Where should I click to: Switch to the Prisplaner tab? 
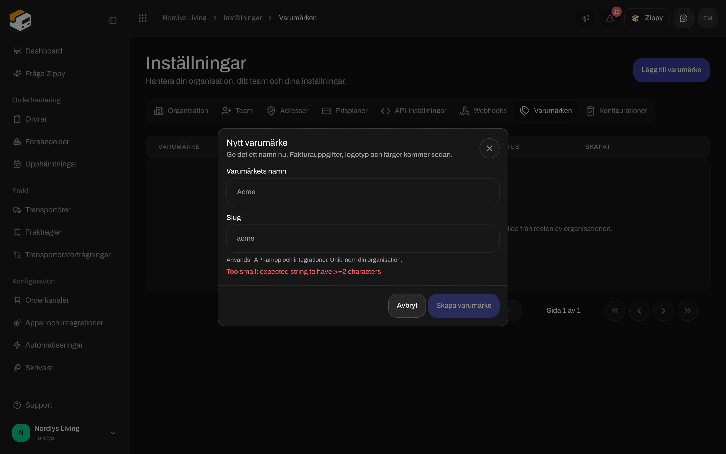click(345, 111)
